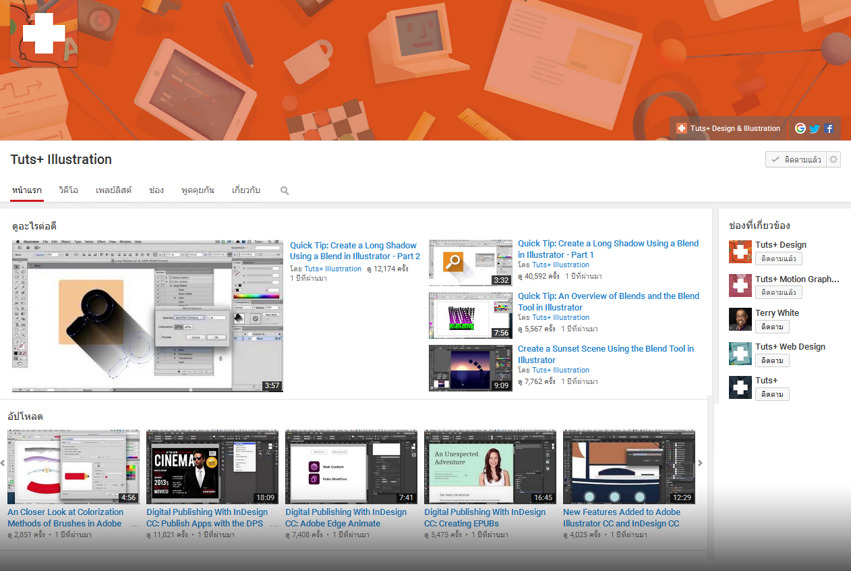Click the Tuts+ Illustration channel avatar
The image size is (851, 571).
(x=43, y=34)
